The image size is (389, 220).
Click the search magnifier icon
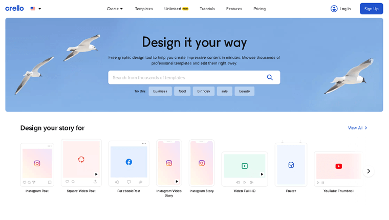click(x=270, y=77)
